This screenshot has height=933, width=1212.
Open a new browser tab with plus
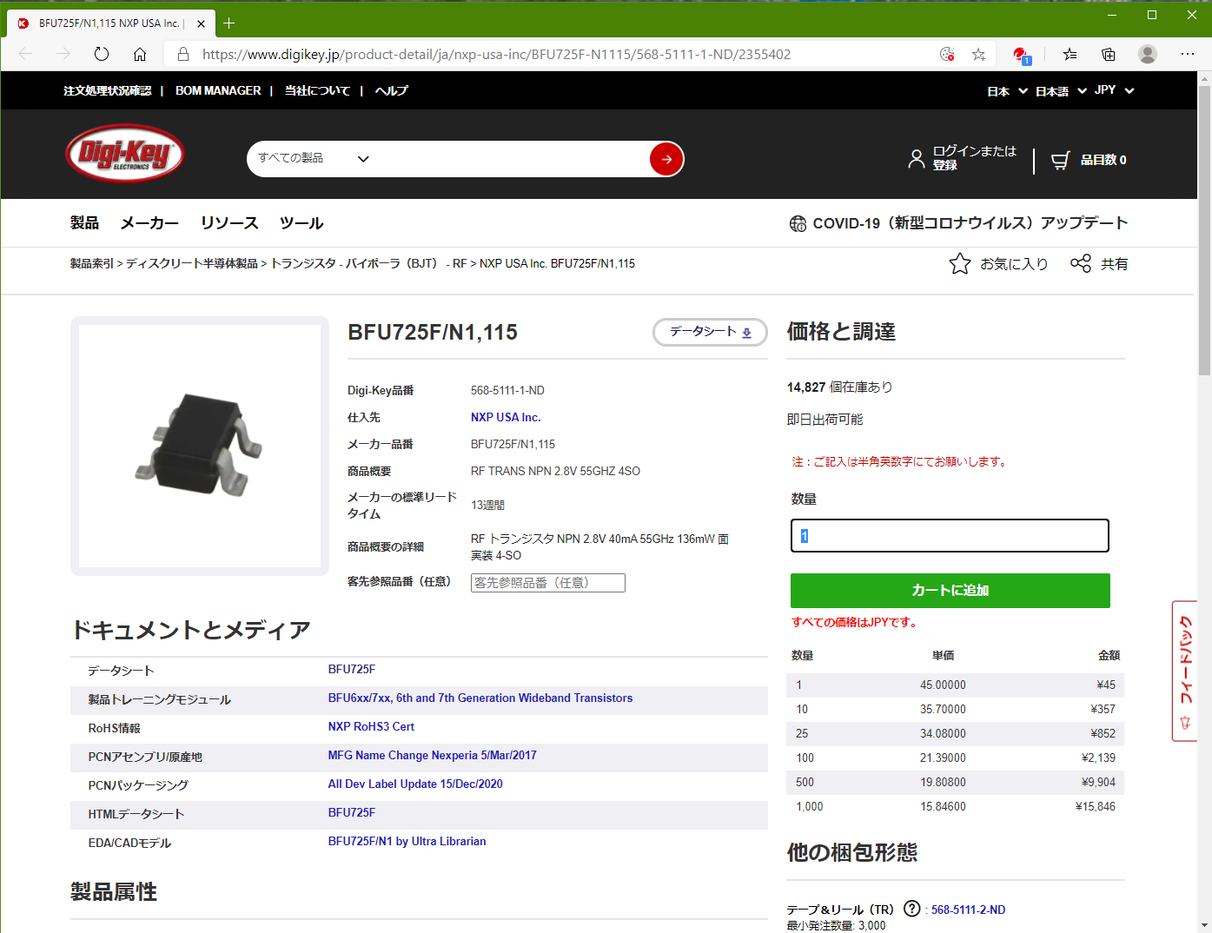pos(229,23)
